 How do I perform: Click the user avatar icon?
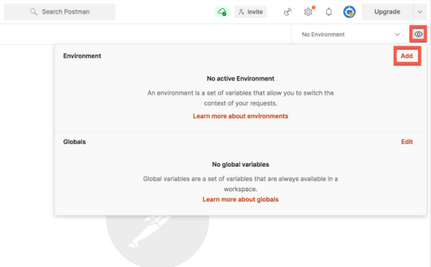(349, 12)
